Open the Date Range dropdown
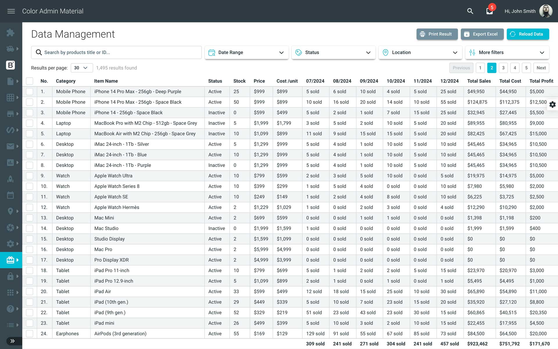 pyautogui.click(x=246, y=52)
